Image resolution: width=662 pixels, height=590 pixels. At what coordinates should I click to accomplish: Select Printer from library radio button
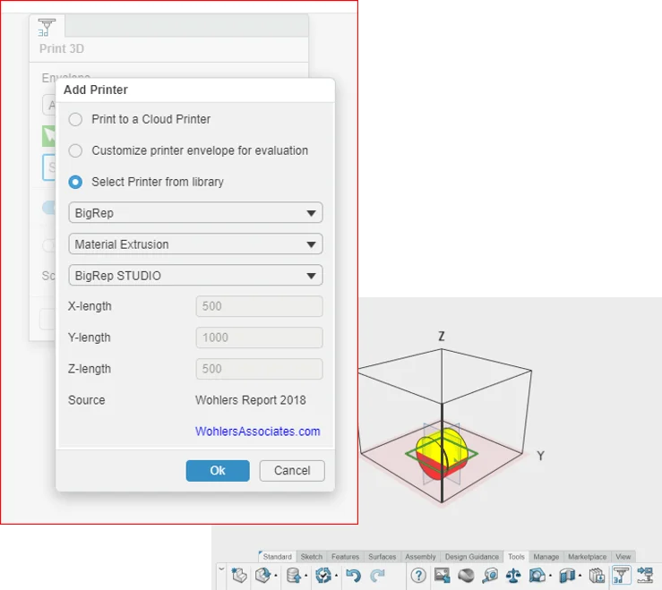coord(76,182)
